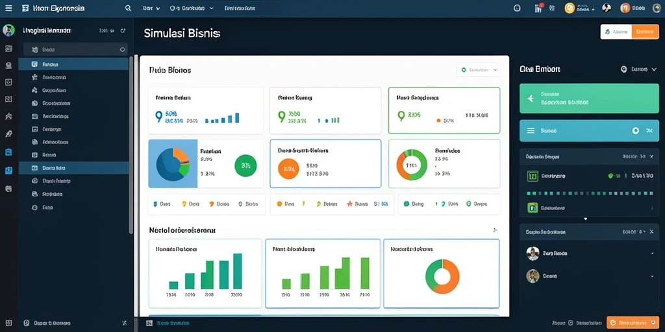This screenshot has height=332, width=665.
Task: Toggle the white circle switch on the blue card
Action: pyautogui.click(x=635, y=131)
